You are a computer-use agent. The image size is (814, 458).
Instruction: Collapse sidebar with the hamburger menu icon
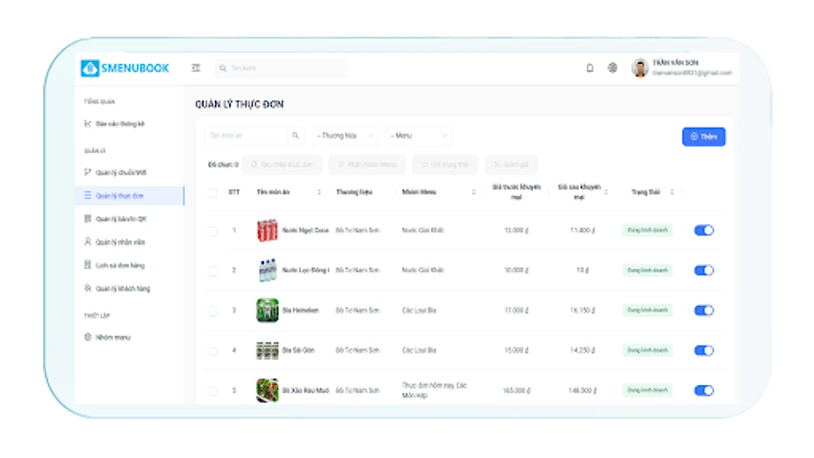click(196, 68)
